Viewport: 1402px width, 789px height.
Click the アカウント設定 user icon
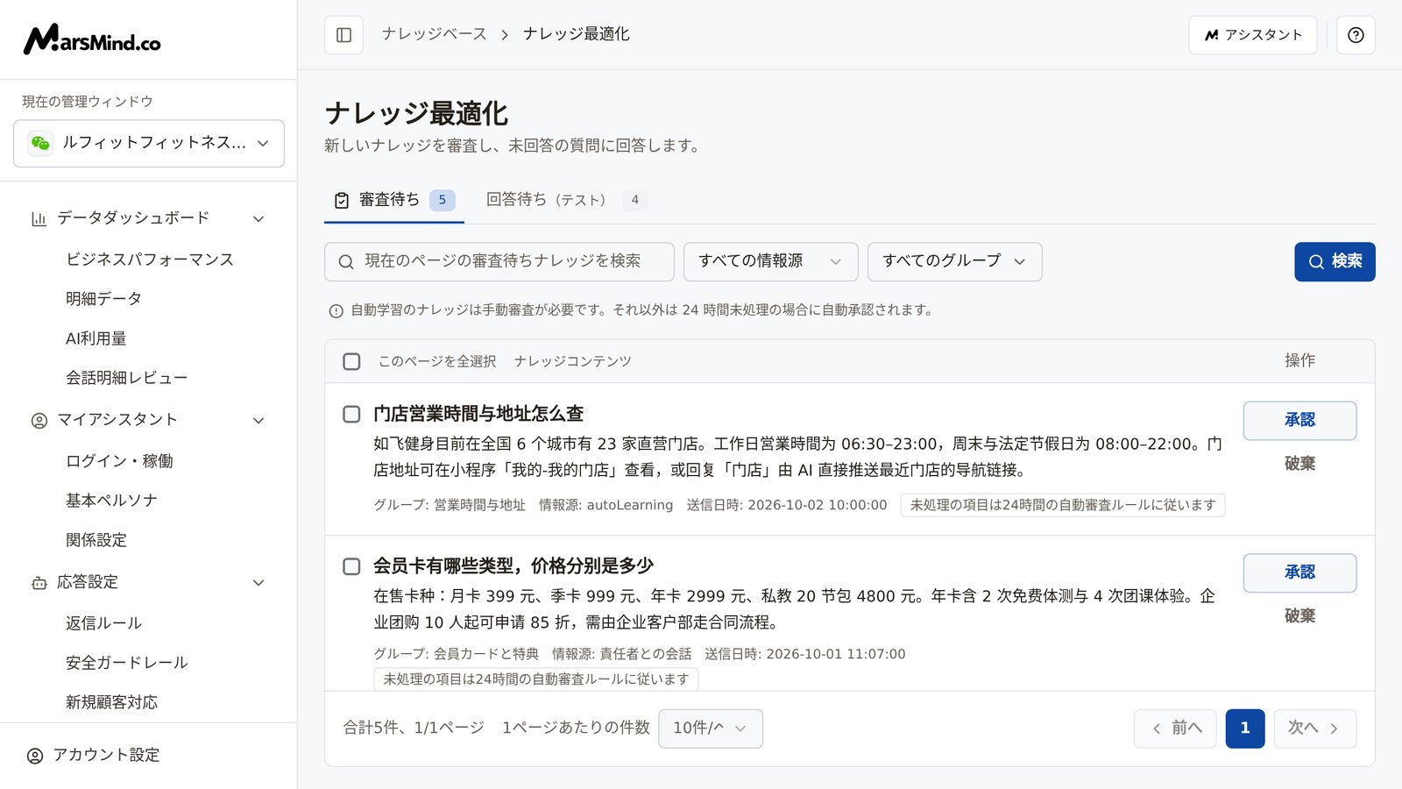click(x=35, y=756)
